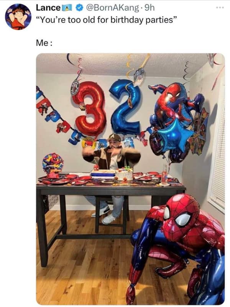Click the "Me :" caption line
Screen dimensions: 230x307
pos(44,43)
